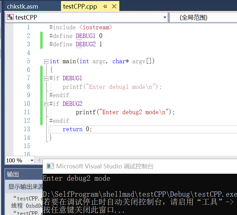
Task: Click the DEBUG2 macro on the define line
Action: tap(86, 44)
